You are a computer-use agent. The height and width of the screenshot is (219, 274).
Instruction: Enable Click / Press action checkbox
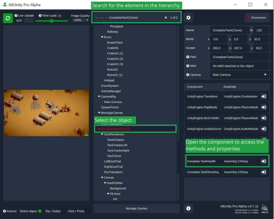[87, 211]
